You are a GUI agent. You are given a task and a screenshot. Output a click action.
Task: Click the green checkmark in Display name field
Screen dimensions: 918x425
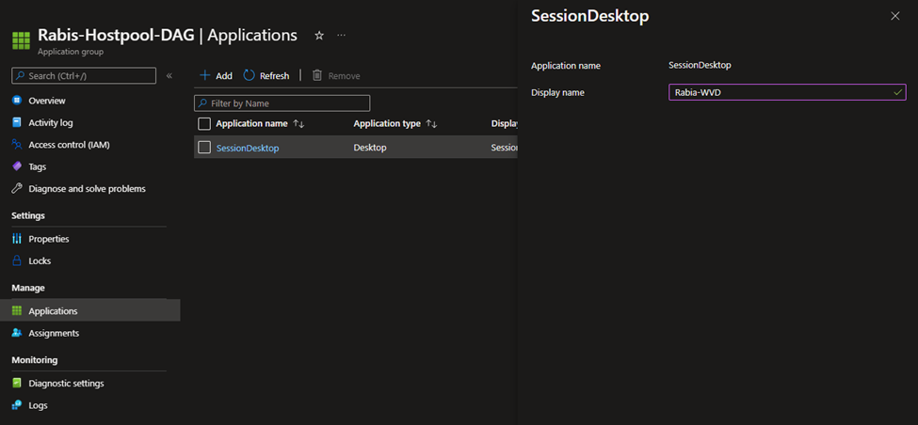pyautogui.click(x=897, y=92)
